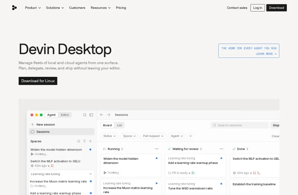The height and width of the screenshot is (195, 298).
Task: Open the Pull request filter dropdown
Action: click(x=153, y=136)
